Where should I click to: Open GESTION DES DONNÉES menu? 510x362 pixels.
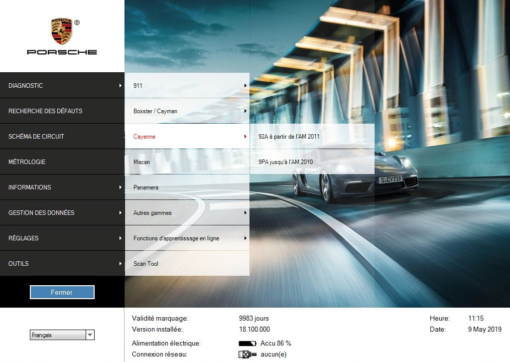click(62, 212)
